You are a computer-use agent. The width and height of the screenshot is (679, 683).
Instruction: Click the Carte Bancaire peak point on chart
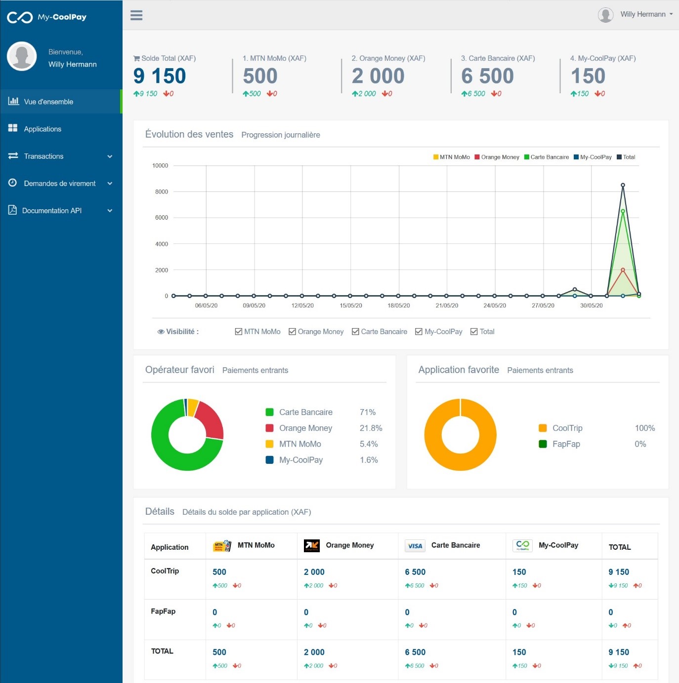coord(623,211)
